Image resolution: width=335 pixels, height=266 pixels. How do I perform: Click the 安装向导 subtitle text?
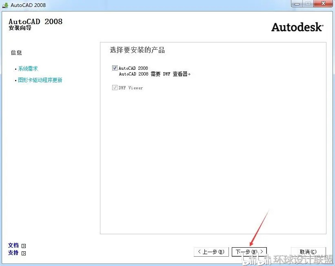click(20, 28)
